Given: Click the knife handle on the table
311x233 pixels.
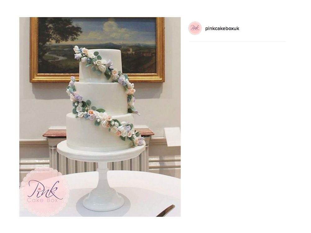Looking at the screenshot, I should coord(166,211).
